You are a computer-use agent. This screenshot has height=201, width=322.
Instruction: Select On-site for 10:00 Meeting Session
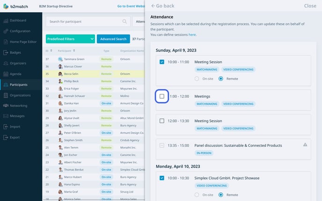(197, 79)
